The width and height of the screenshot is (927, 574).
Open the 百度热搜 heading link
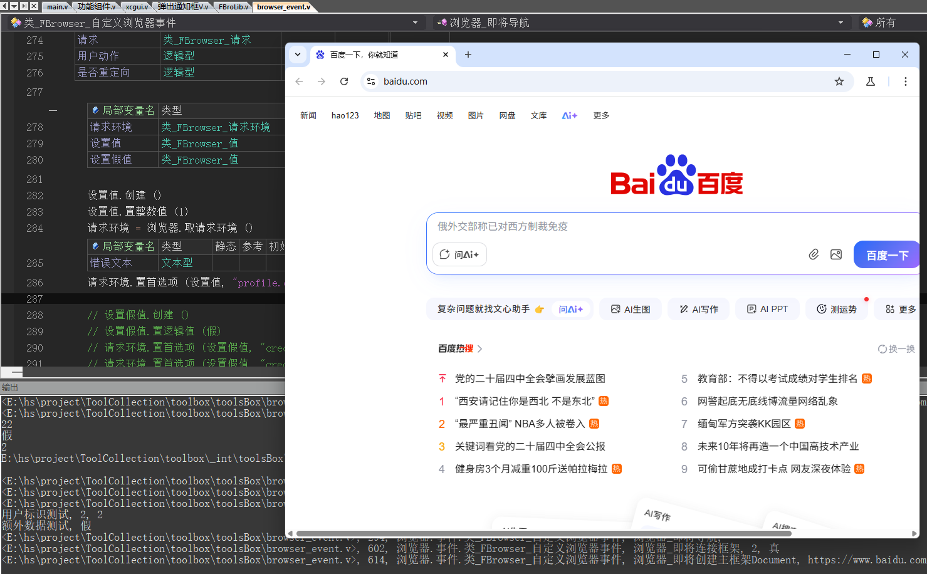tap(460, 348)
